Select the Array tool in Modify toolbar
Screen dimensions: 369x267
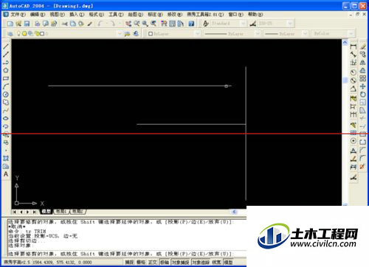point(362,78)
